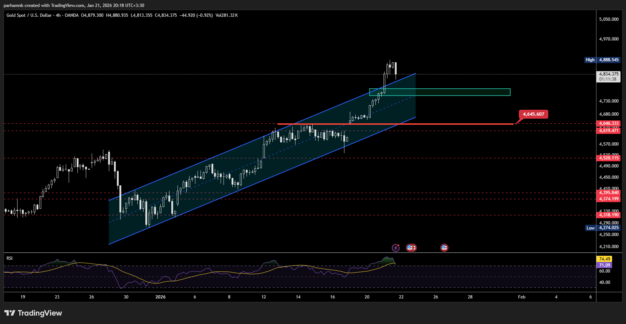This screenshot has height=324, width=626.
Task: Open the stacked US flag economic events
Action: tap(411, 248)
